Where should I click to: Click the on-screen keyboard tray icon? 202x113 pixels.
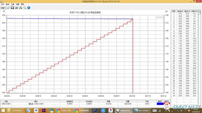coord(154,111)
